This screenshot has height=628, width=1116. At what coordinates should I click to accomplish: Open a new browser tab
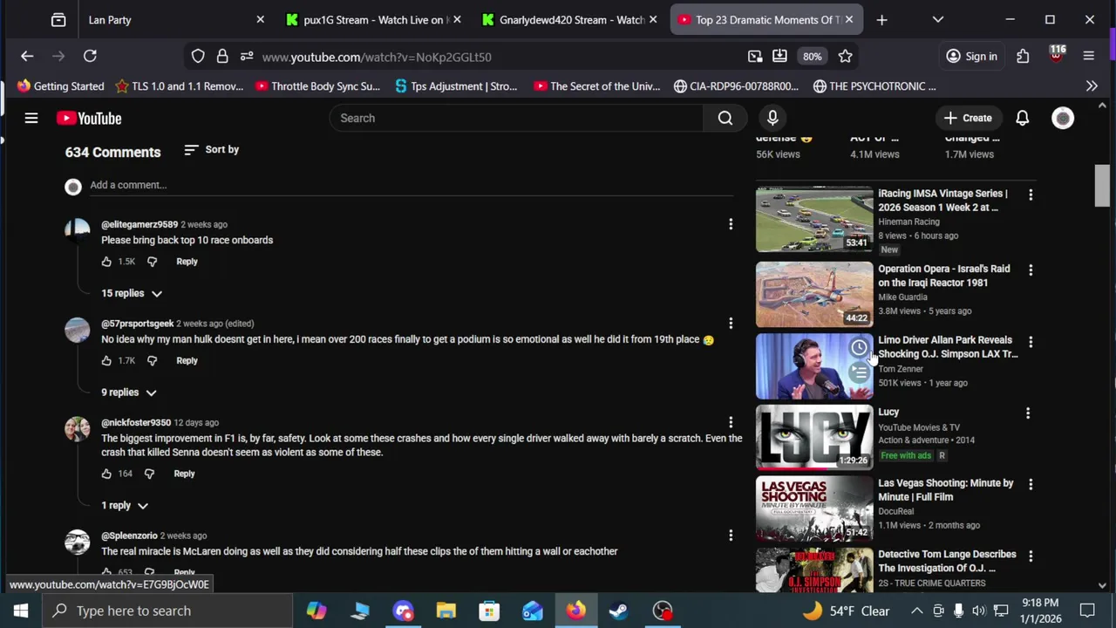click(x=881, y=19)
